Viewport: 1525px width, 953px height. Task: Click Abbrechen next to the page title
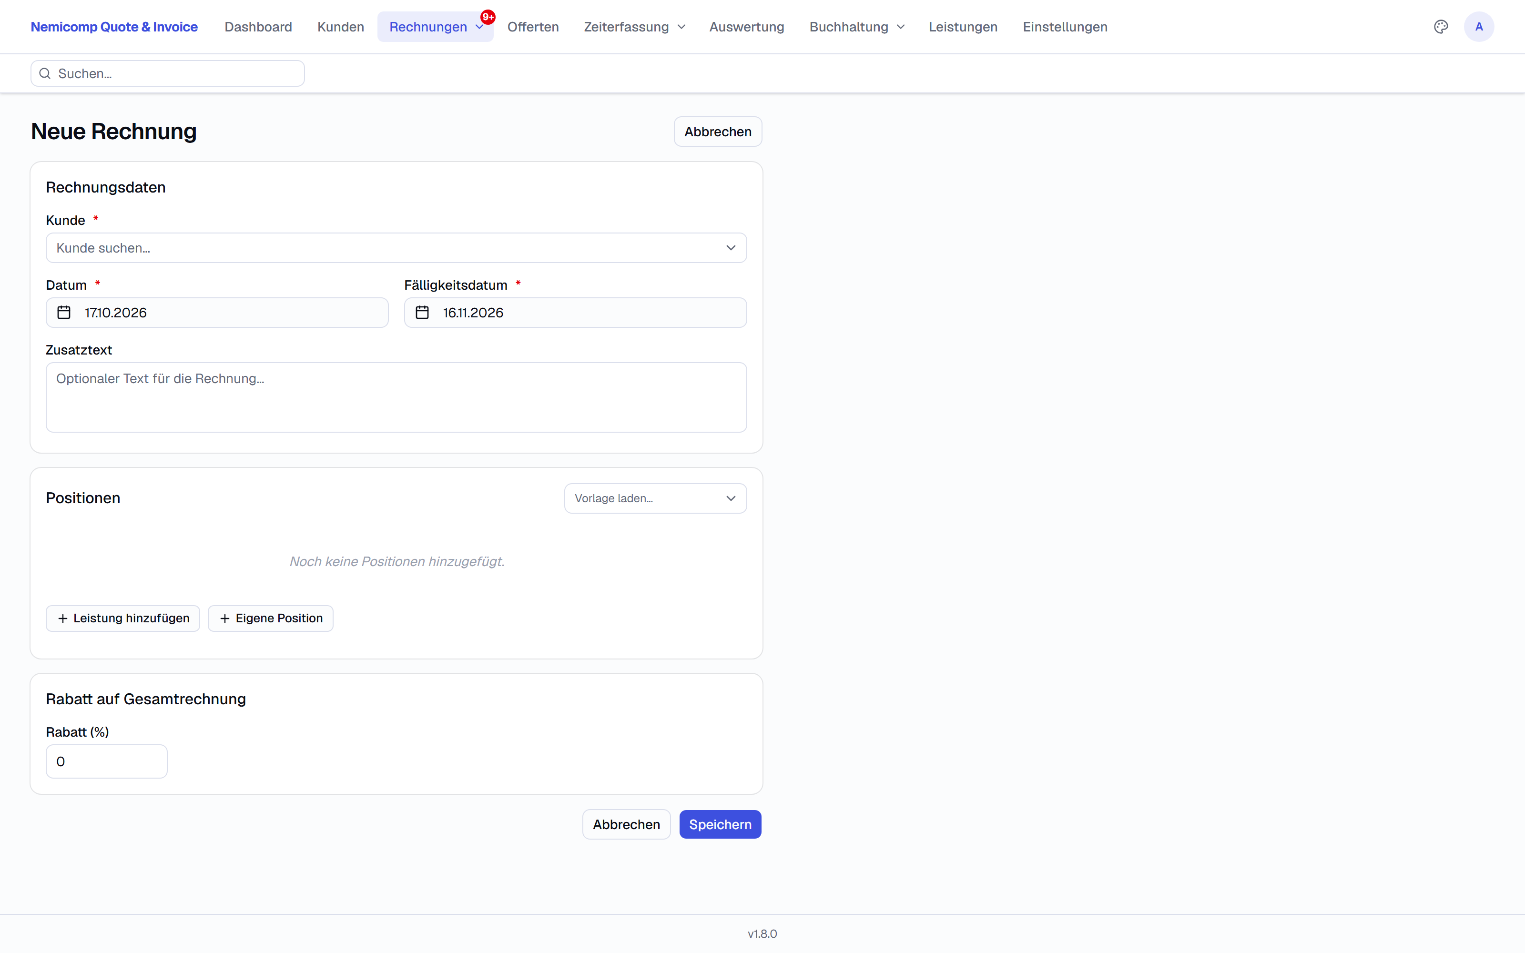[718, 132]
